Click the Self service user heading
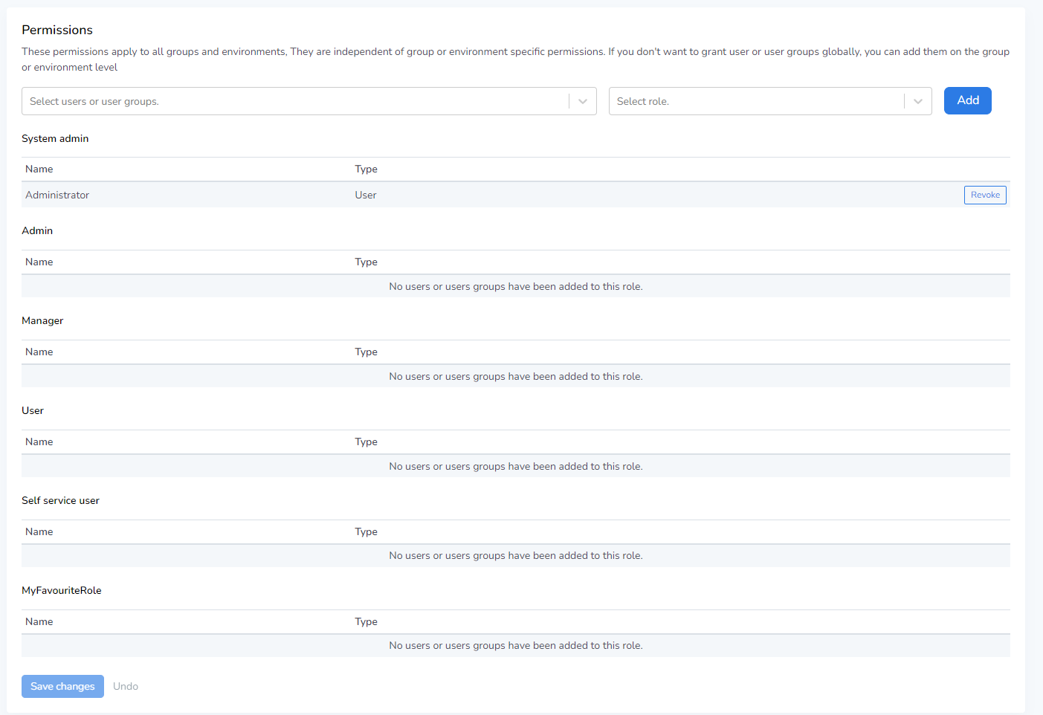The height and width of the screenshot is (715, 1043). tap(60, 501)
